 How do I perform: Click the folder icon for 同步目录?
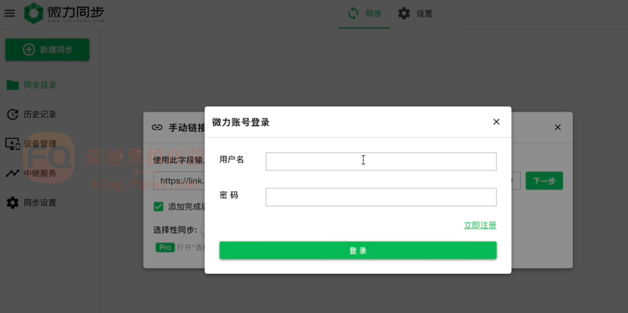pyautogui.click(x=12, y=85)
